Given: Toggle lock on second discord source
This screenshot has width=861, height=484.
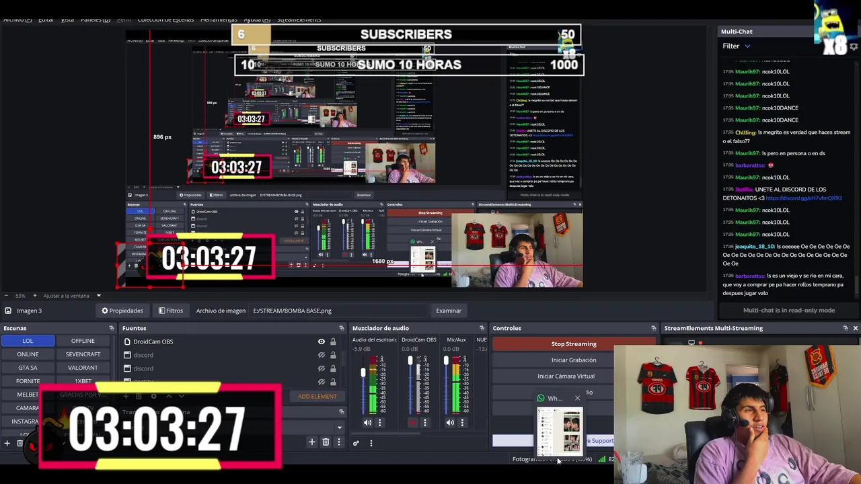Looking at the screenshot, I should [333, 368].
